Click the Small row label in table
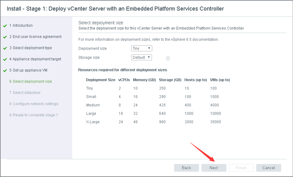Viewport: 293px width, 177px height. [91, 97]
